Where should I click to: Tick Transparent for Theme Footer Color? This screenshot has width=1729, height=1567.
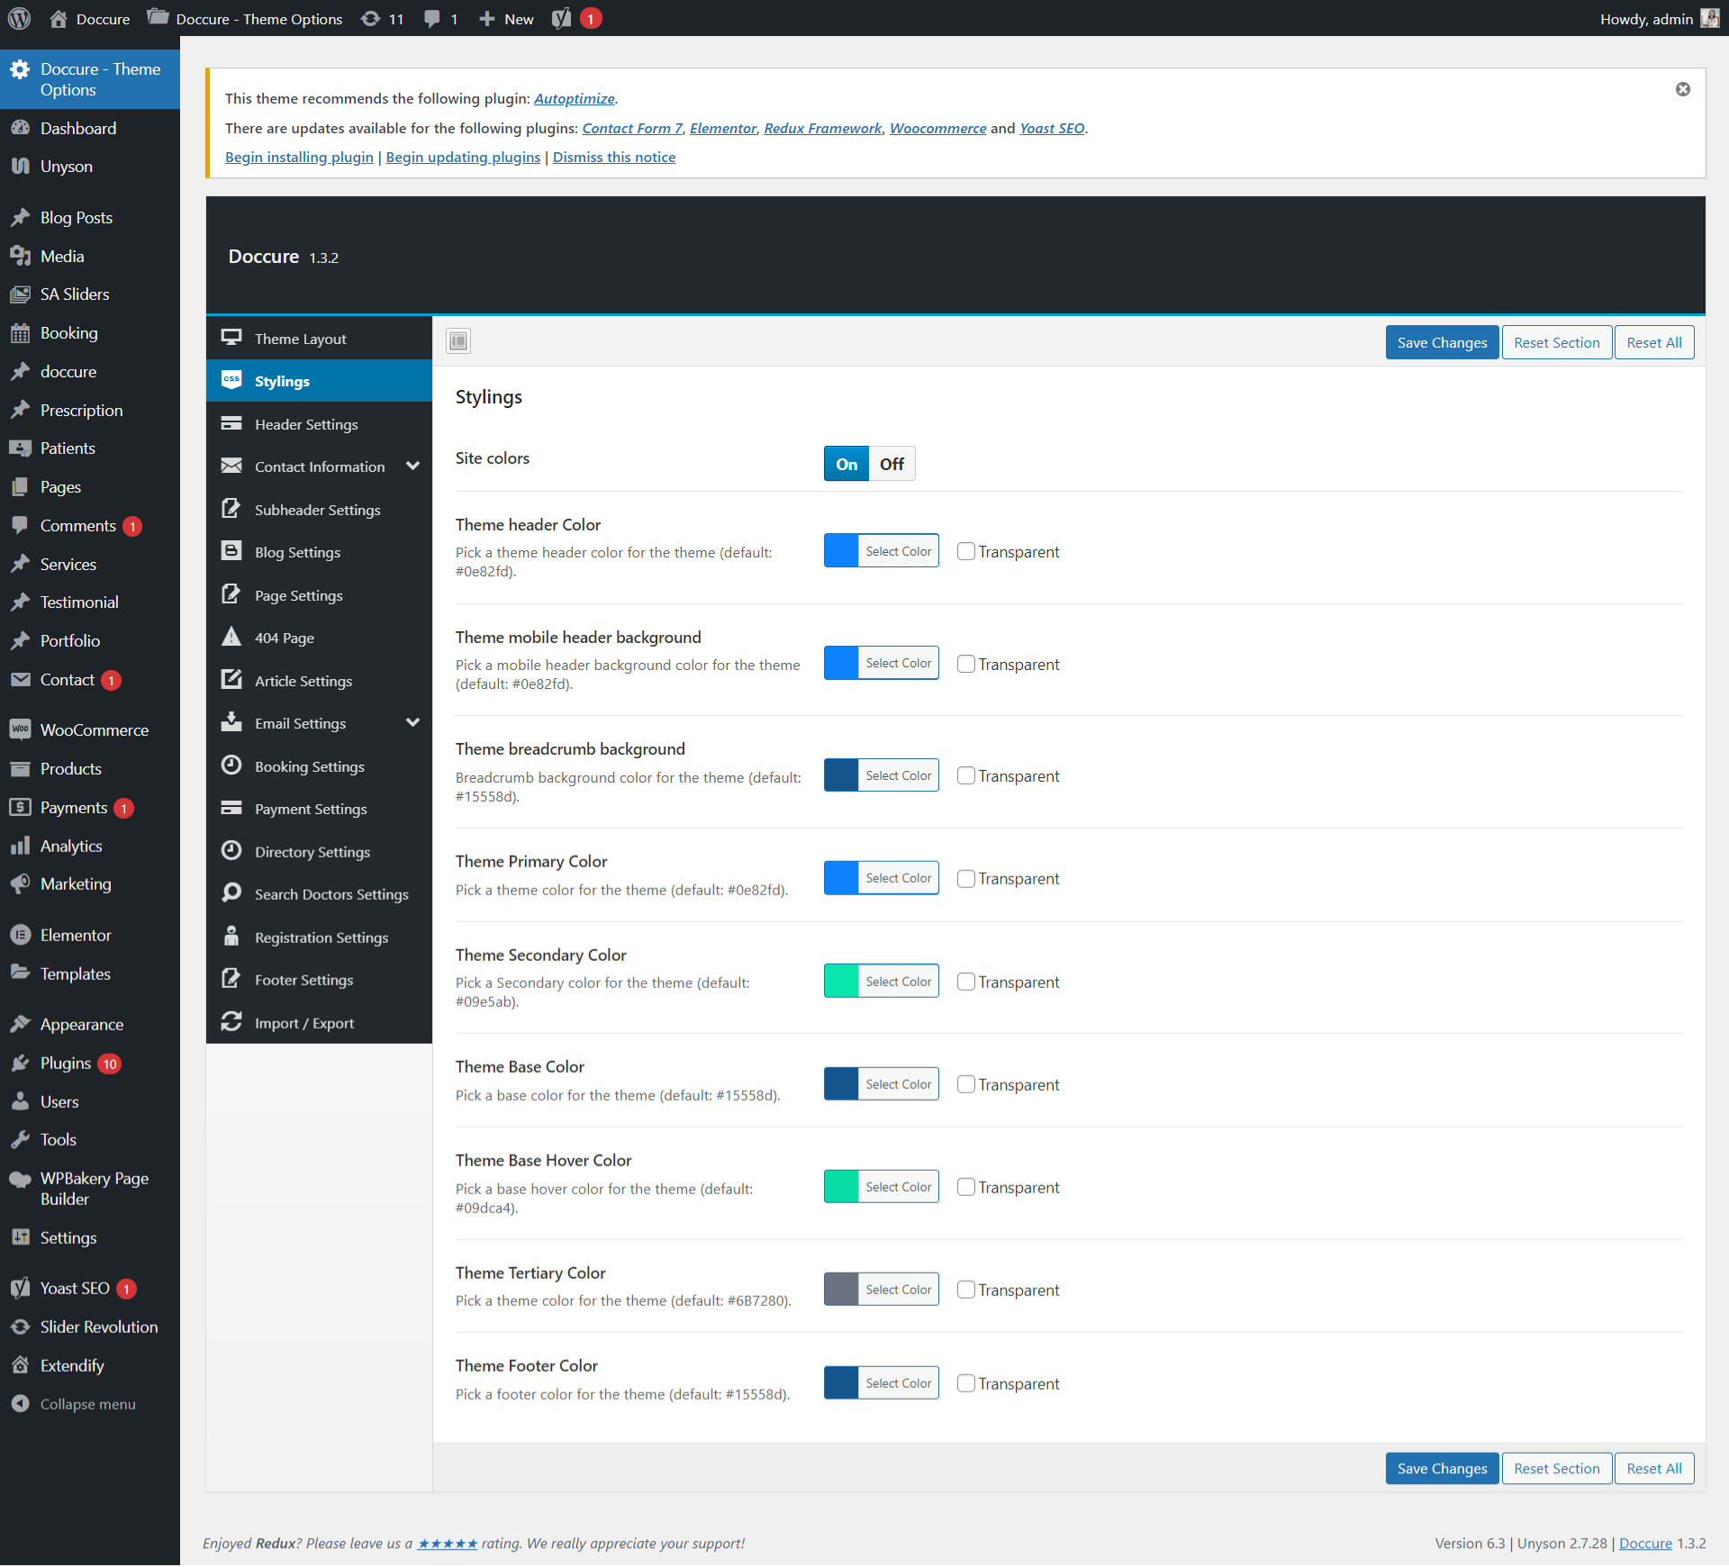coord(965,1383)
